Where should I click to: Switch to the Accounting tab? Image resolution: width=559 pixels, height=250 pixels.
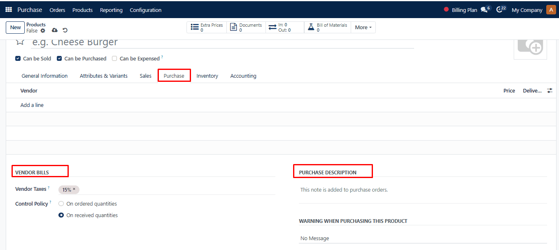click(243, 76)
